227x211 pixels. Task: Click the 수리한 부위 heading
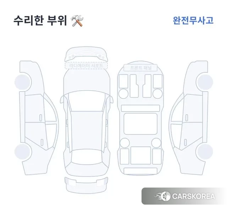(40, 21)
